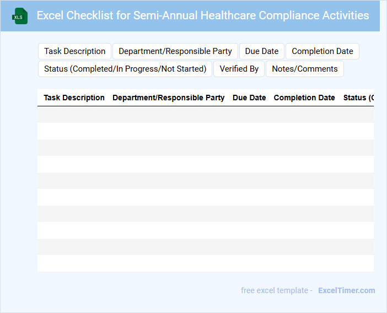Click the "free excel template" footer text
Viewport: 387px width, 313px height.
(277, 290)
